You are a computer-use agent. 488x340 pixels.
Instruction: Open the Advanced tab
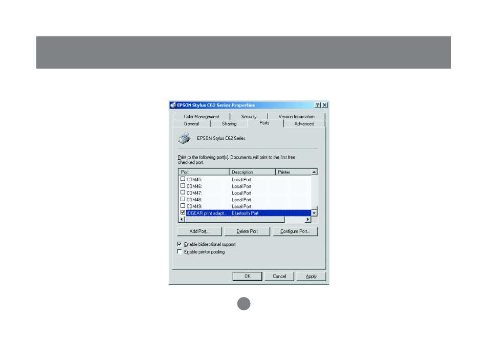[x=304, y=124]
